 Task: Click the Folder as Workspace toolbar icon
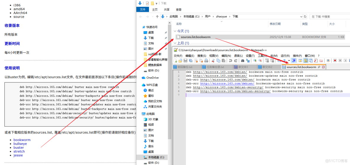(x=321, y=61)
